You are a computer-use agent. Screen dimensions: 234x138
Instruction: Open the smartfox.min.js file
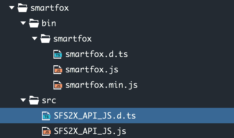[x=102, y=85]
